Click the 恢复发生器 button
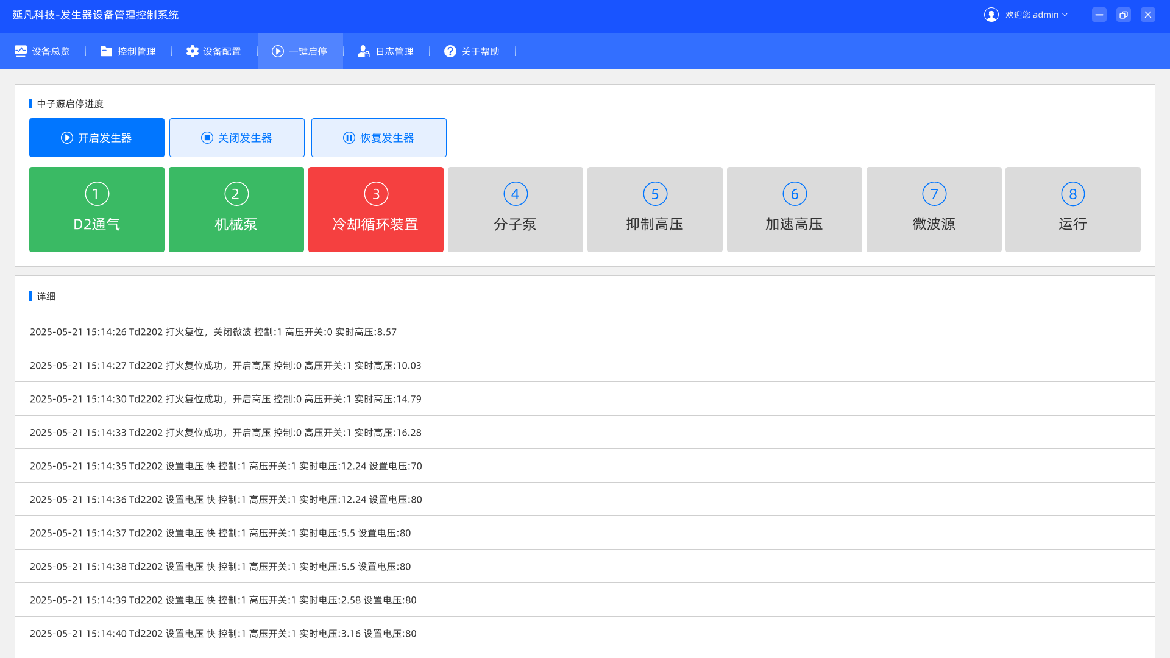The height and width of the screenshot is (658, 1170). (378, 137)
